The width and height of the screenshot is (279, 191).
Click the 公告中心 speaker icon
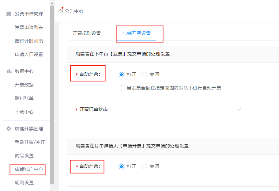click(61, 11)
